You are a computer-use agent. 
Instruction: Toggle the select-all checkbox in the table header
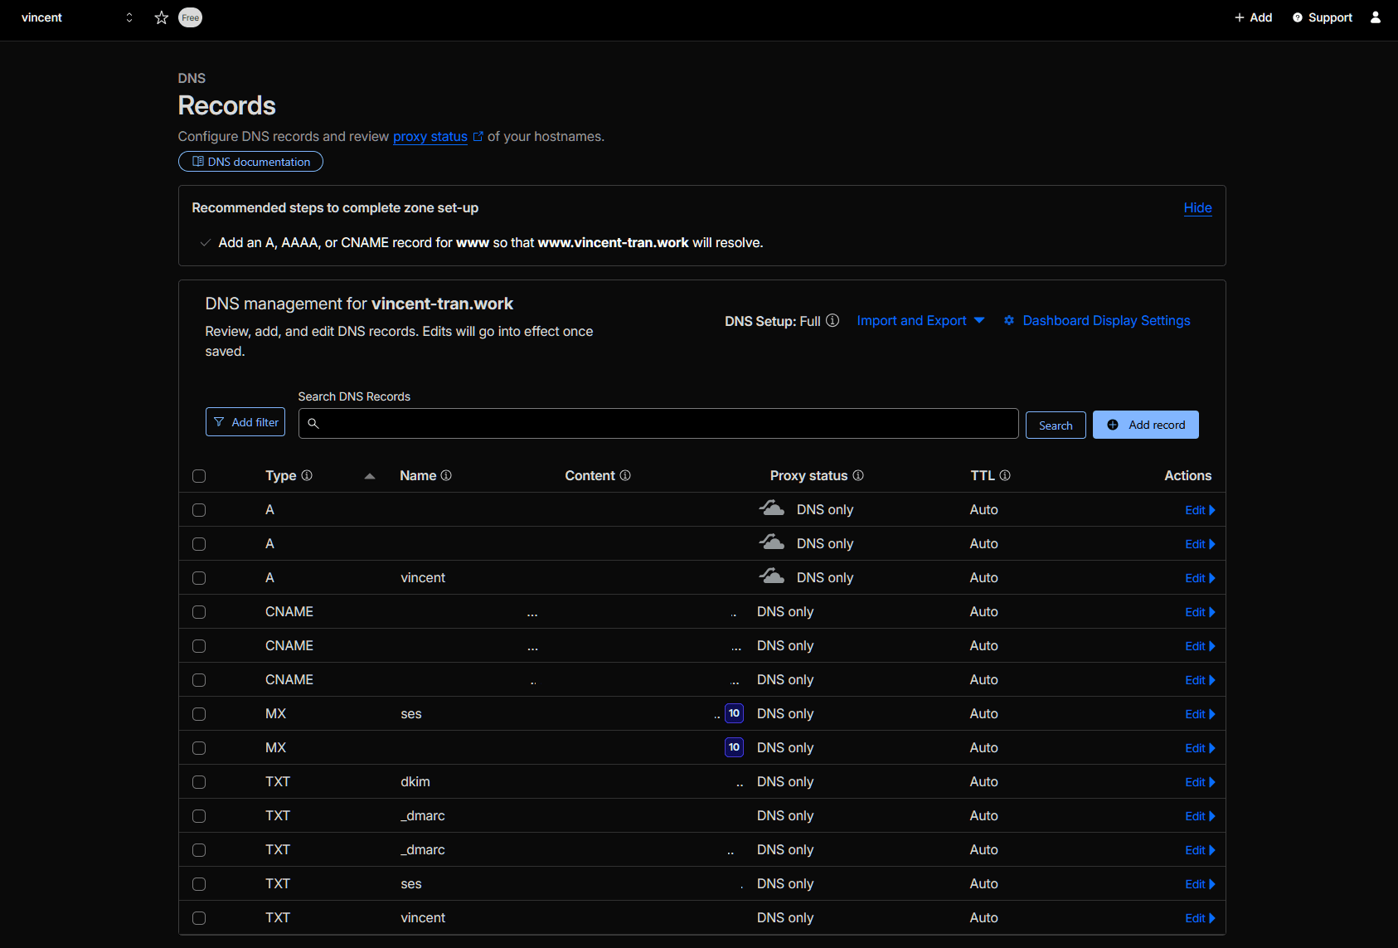coord(199,476)
